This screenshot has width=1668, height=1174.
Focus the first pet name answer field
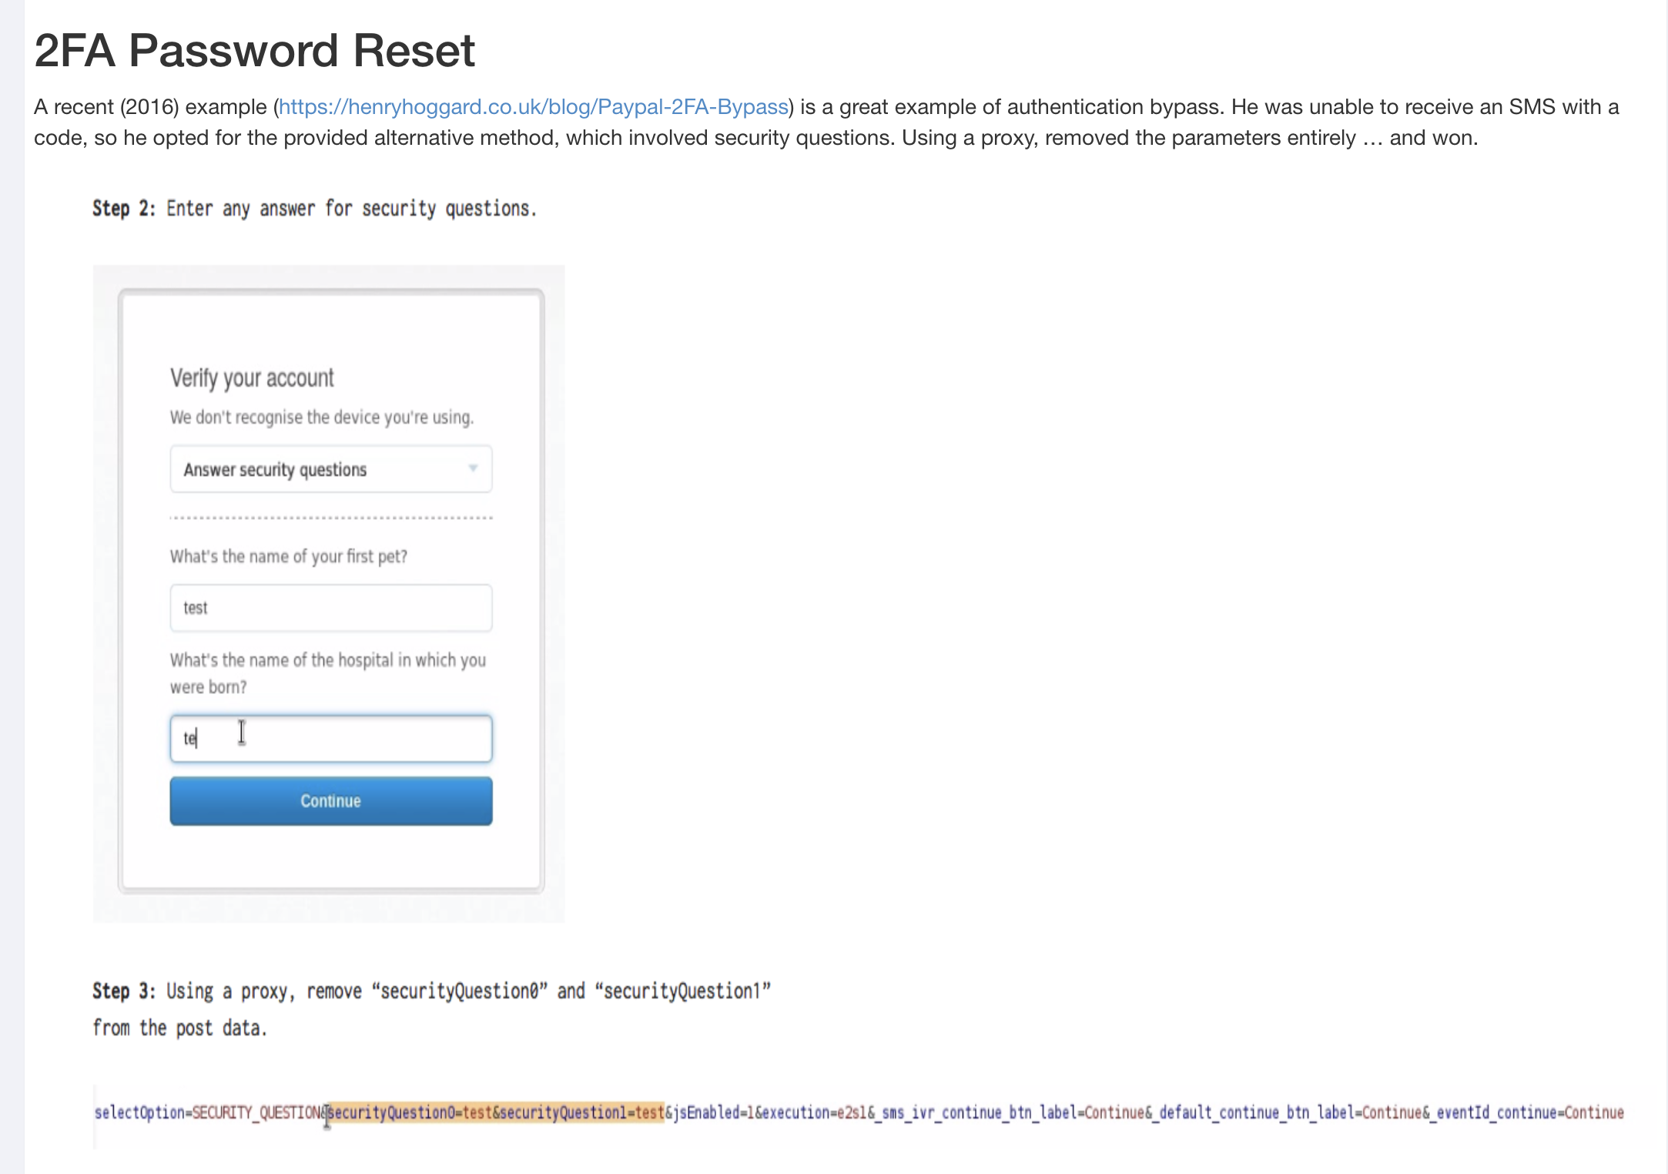(330, 608)
